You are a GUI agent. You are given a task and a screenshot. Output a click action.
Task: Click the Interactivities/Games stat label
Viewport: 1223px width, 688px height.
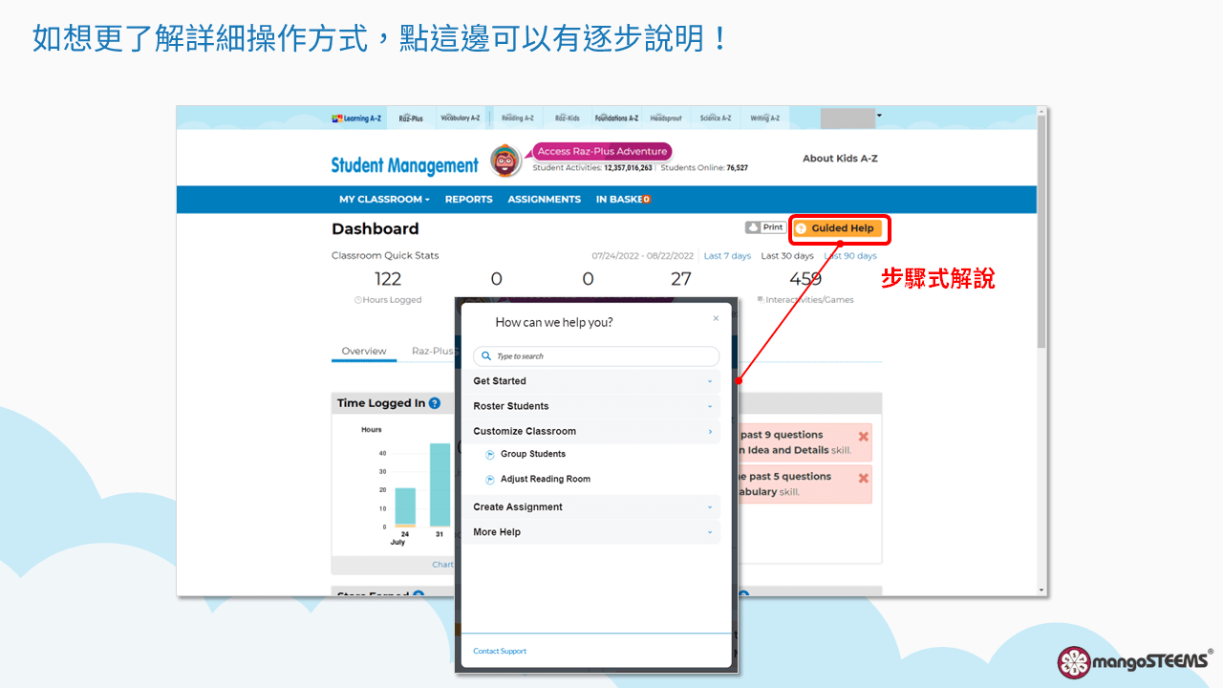pyautogui.click(x=809, y=300)
